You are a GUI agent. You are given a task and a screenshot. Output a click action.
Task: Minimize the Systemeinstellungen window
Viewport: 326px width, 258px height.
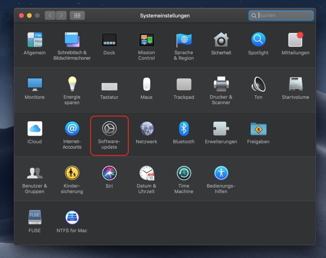[29, 16]
